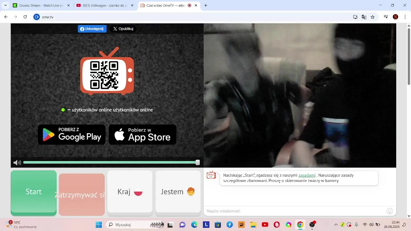Open Task View from the taskbar

170,225
